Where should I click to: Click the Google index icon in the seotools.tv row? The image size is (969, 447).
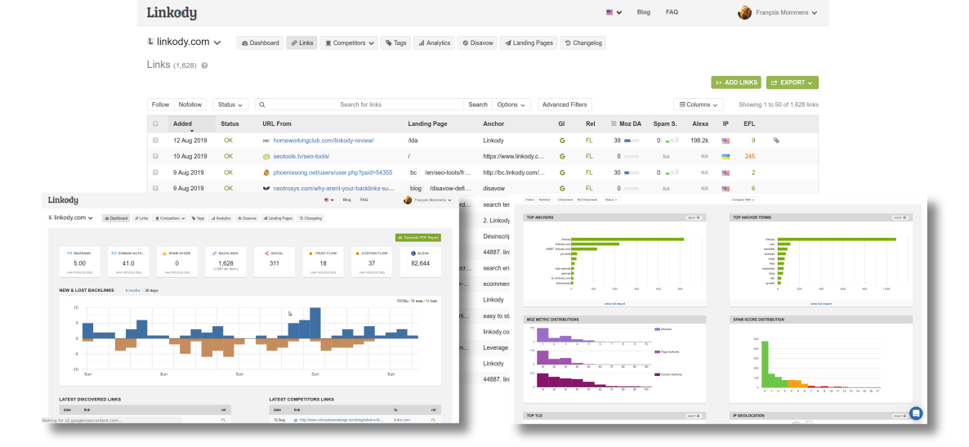[x=562, y=156]
